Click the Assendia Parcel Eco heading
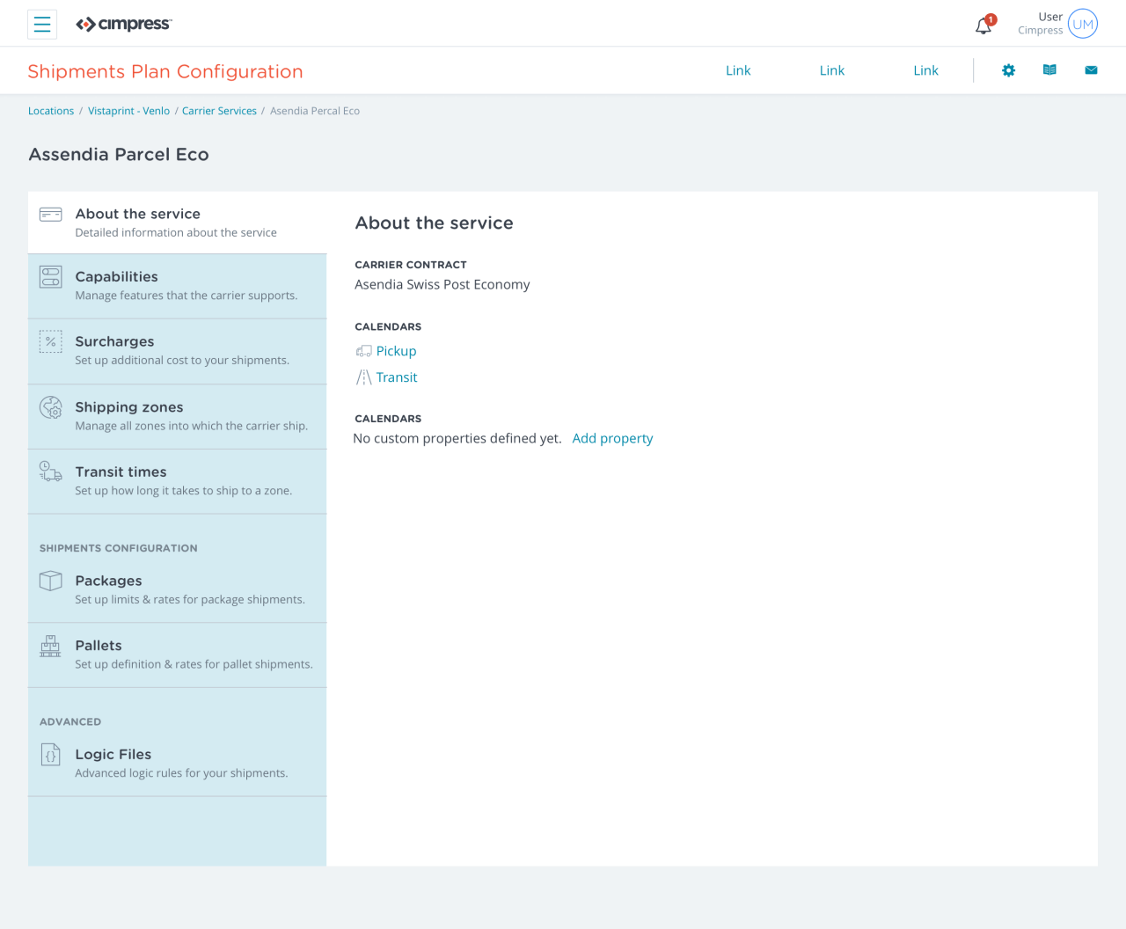 [119, 154]
